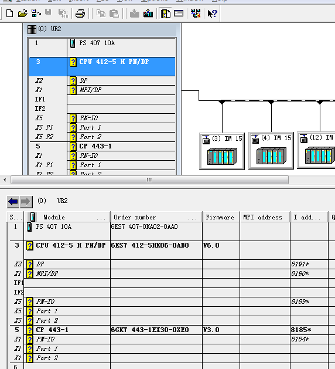Image resolution: width=335 pixels, height=369 pixels.
Task: Select PS 407 10A in rack view
Action: (x=102, y=48)
